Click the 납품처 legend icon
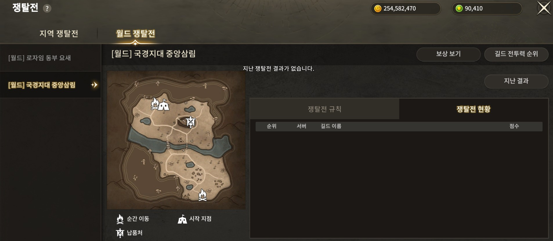Screen dimensions: 553x241 [x=120, y=233]
